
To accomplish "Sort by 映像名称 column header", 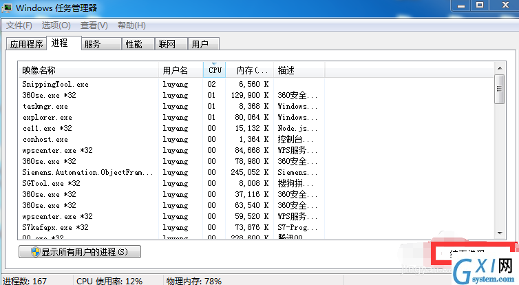I will click(x=88, y=70).
